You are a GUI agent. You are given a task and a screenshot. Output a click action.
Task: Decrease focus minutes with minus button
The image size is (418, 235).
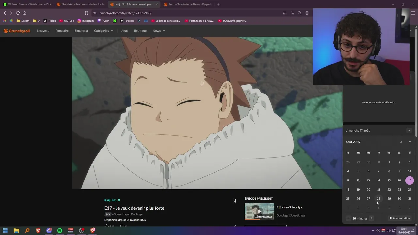coord(348,218)
